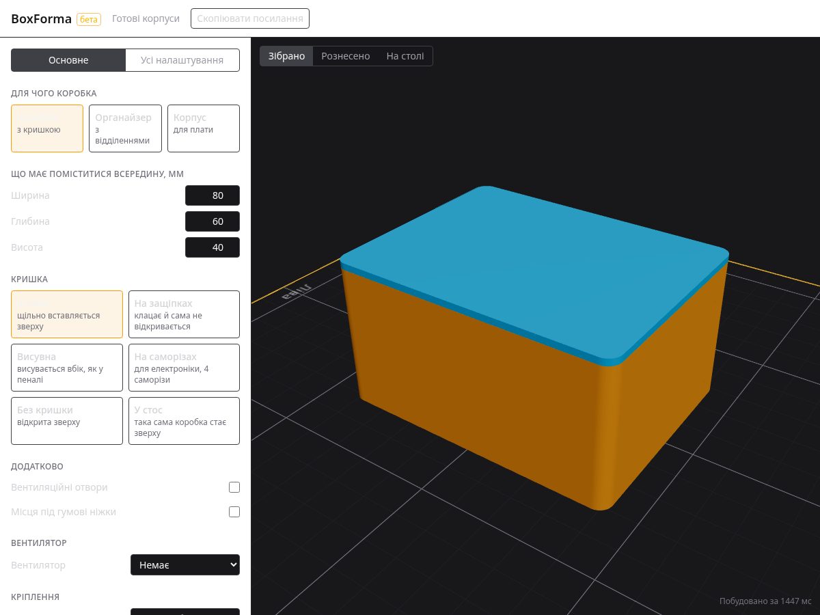Click the 'Місця під гумові ніжки' label
Image resolution: width=820 pixels, height=615 pixels.
(64, 512)
